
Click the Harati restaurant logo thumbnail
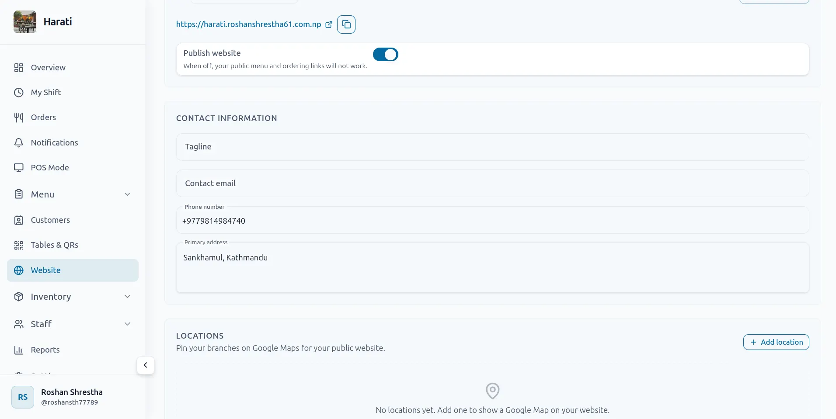pos(25,22)
